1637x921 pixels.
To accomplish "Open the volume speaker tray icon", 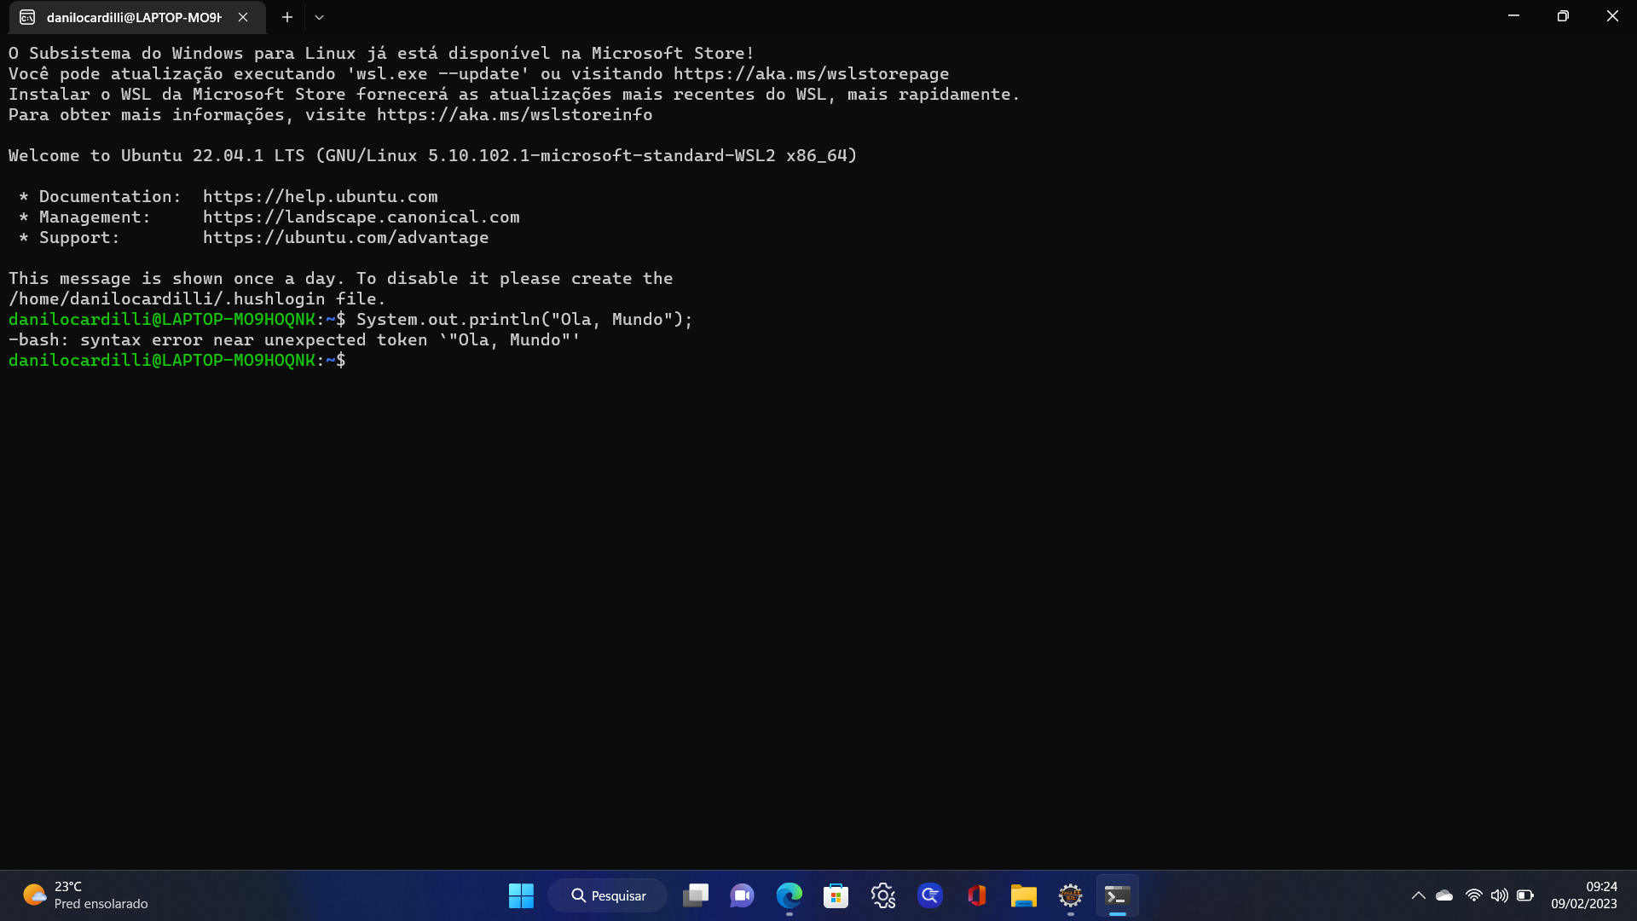I will (1499, 895).
